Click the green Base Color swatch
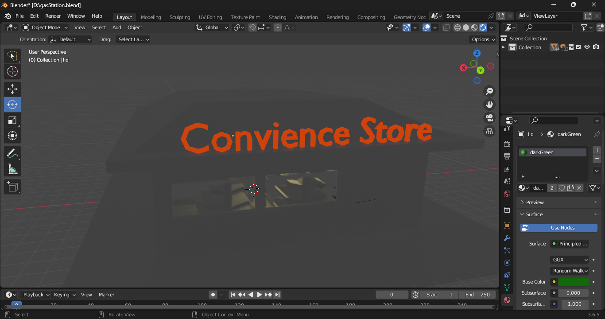The image size is (605, 319). click(574, 282)
